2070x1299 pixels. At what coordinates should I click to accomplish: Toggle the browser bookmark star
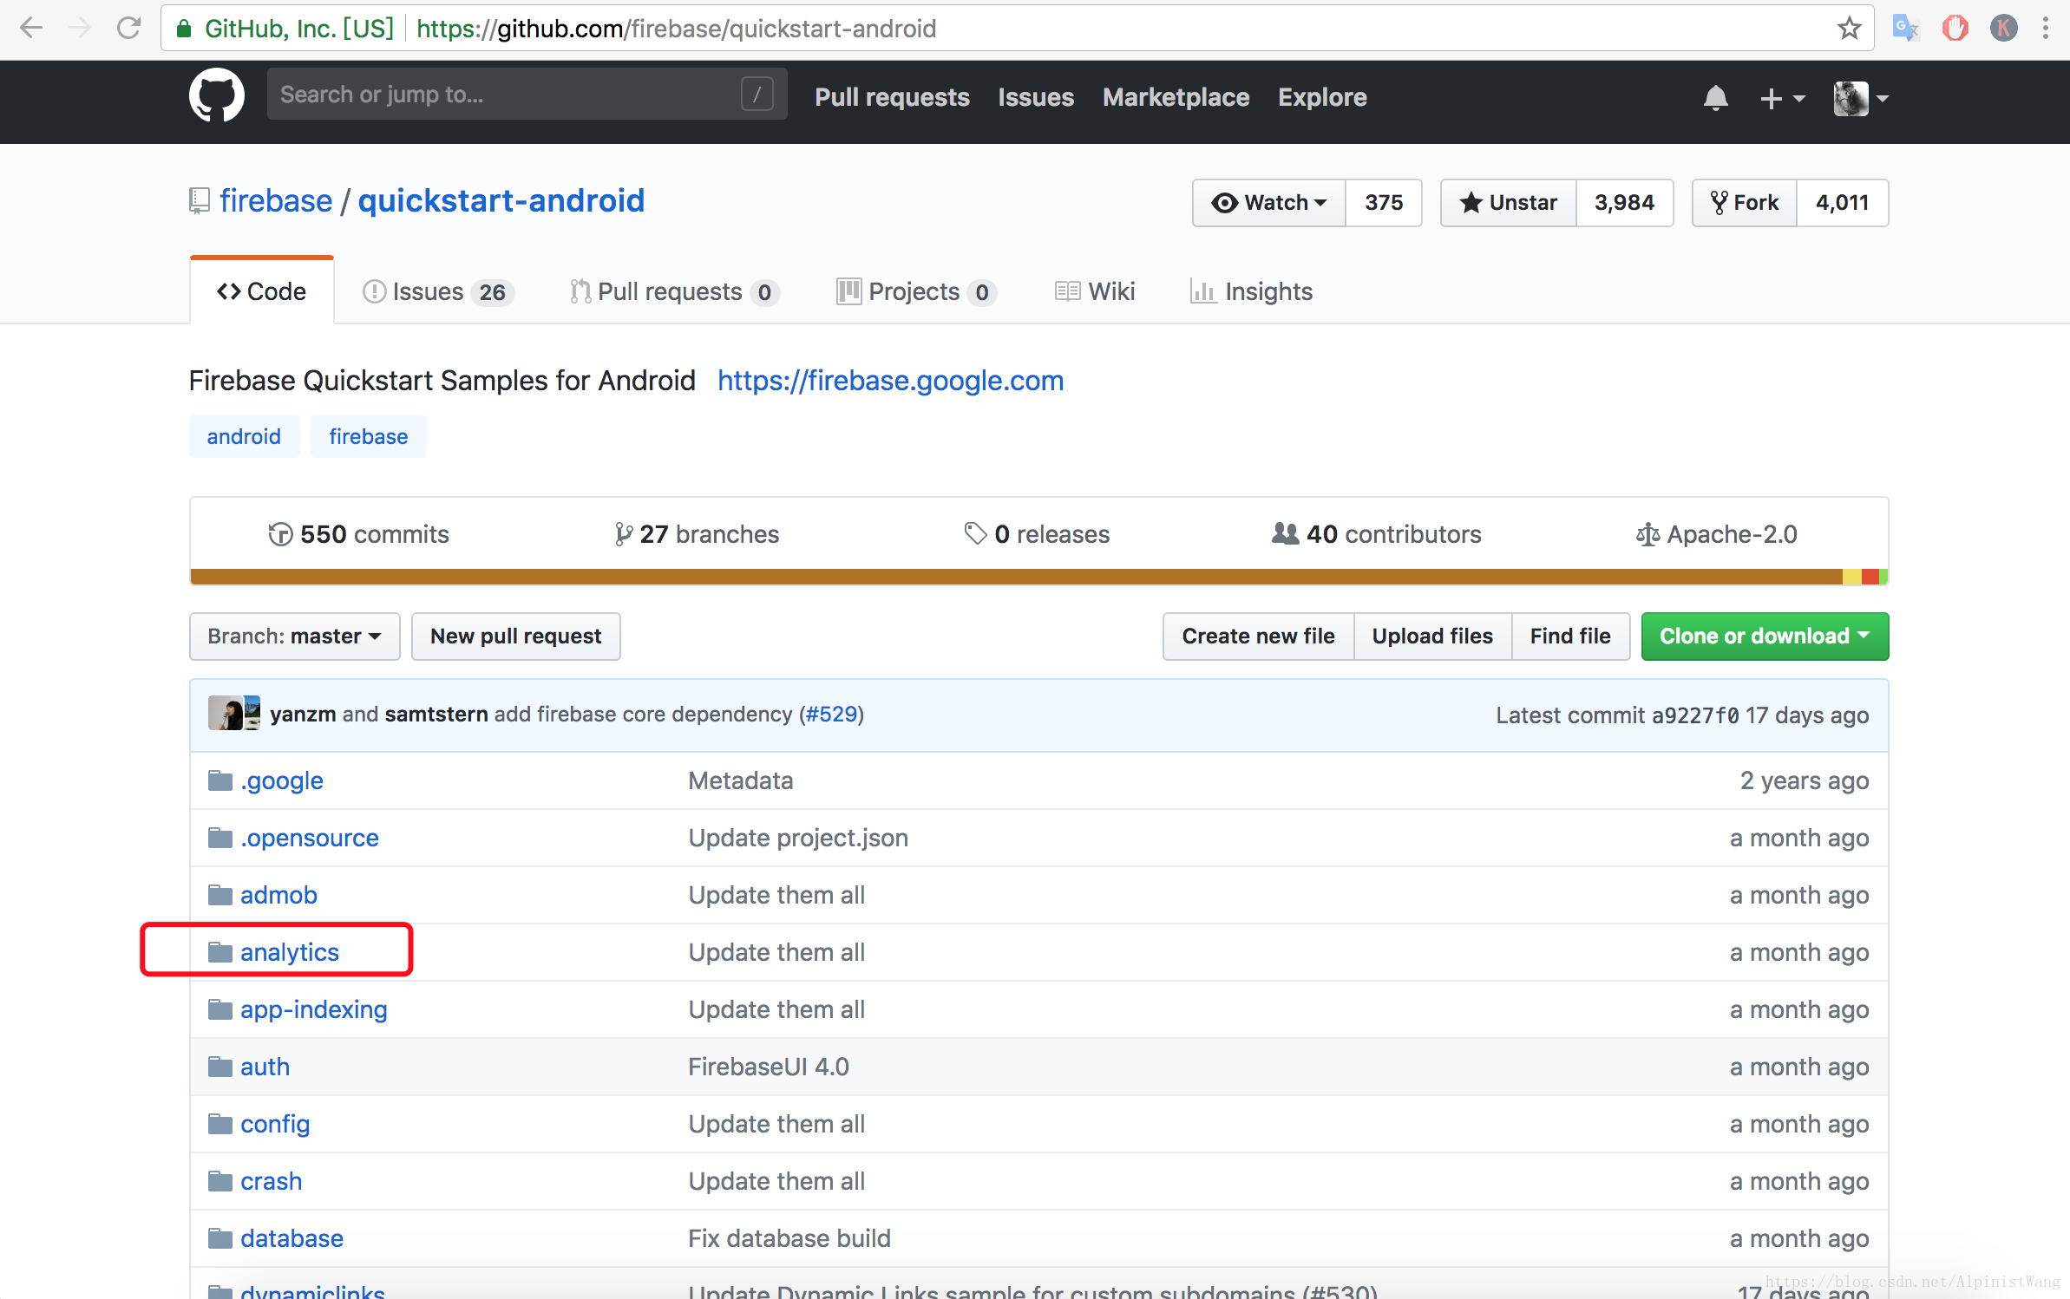(1850, 28)
